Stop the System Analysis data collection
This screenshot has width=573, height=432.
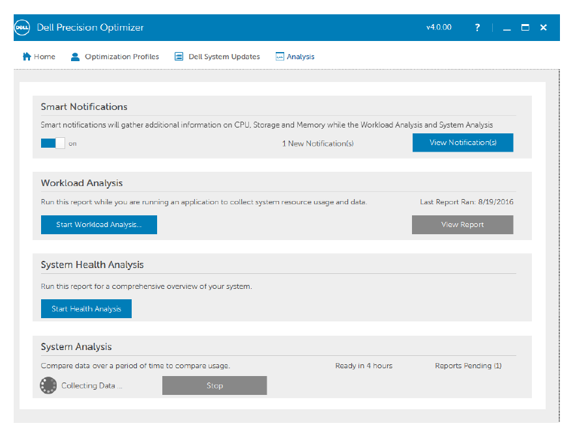coord(214,385)
